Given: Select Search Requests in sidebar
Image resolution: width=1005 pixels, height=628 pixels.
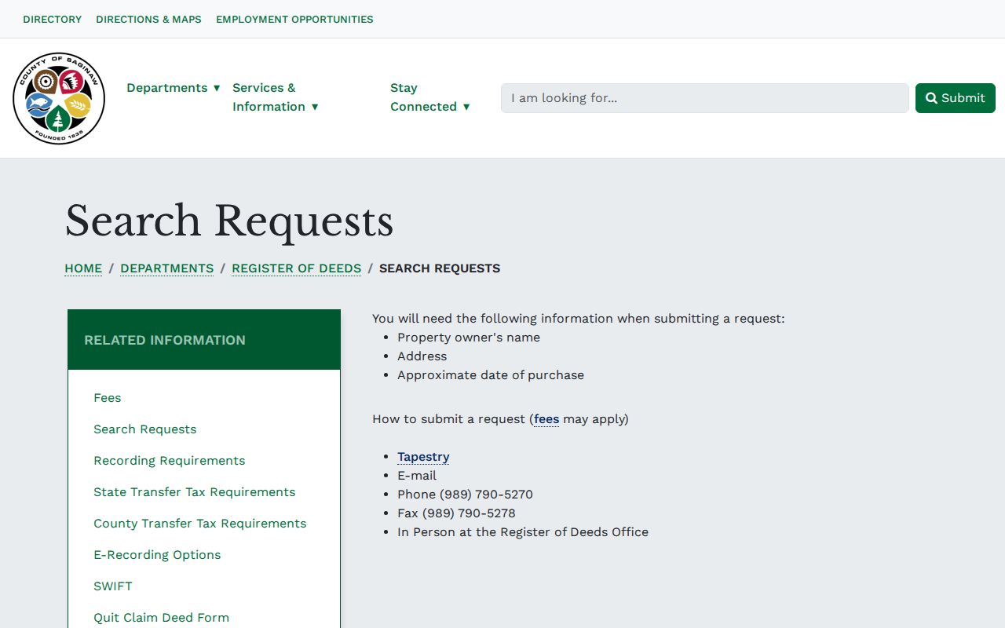Looking at the screenshot, I should click(x=145, y=429).
